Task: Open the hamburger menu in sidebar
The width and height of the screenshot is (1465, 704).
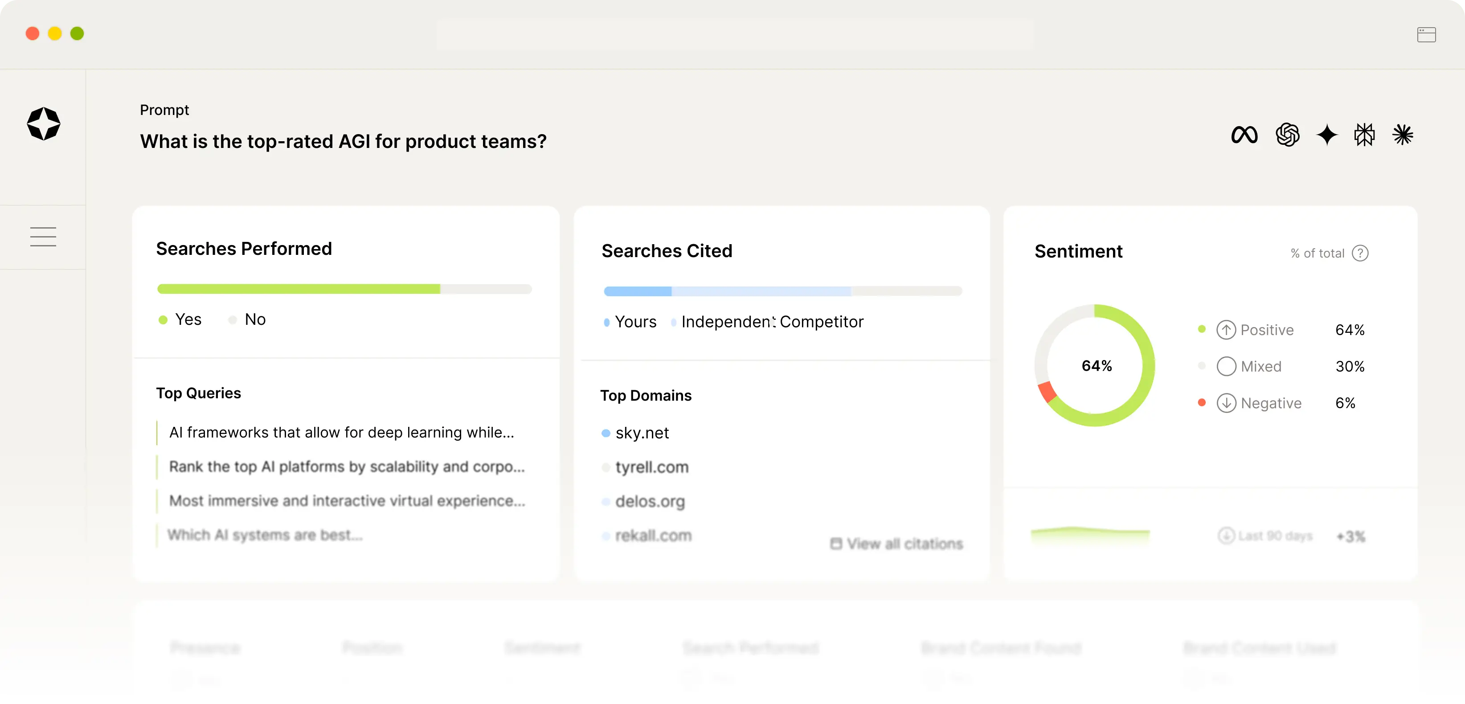Action: click(x=43, y=237)
